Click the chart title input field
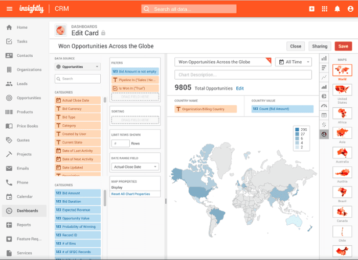358x260 pixels. point(223,62)
